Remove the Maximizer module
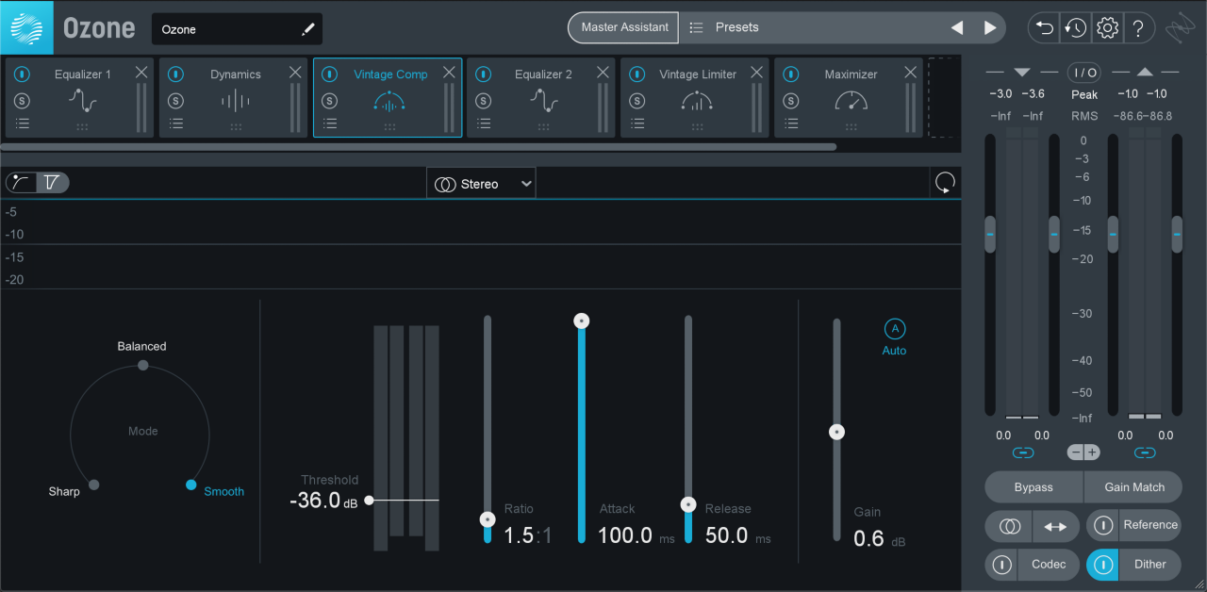Viewport: 1207px width, 592px height. pyautogui.click(x=910, y=73)
